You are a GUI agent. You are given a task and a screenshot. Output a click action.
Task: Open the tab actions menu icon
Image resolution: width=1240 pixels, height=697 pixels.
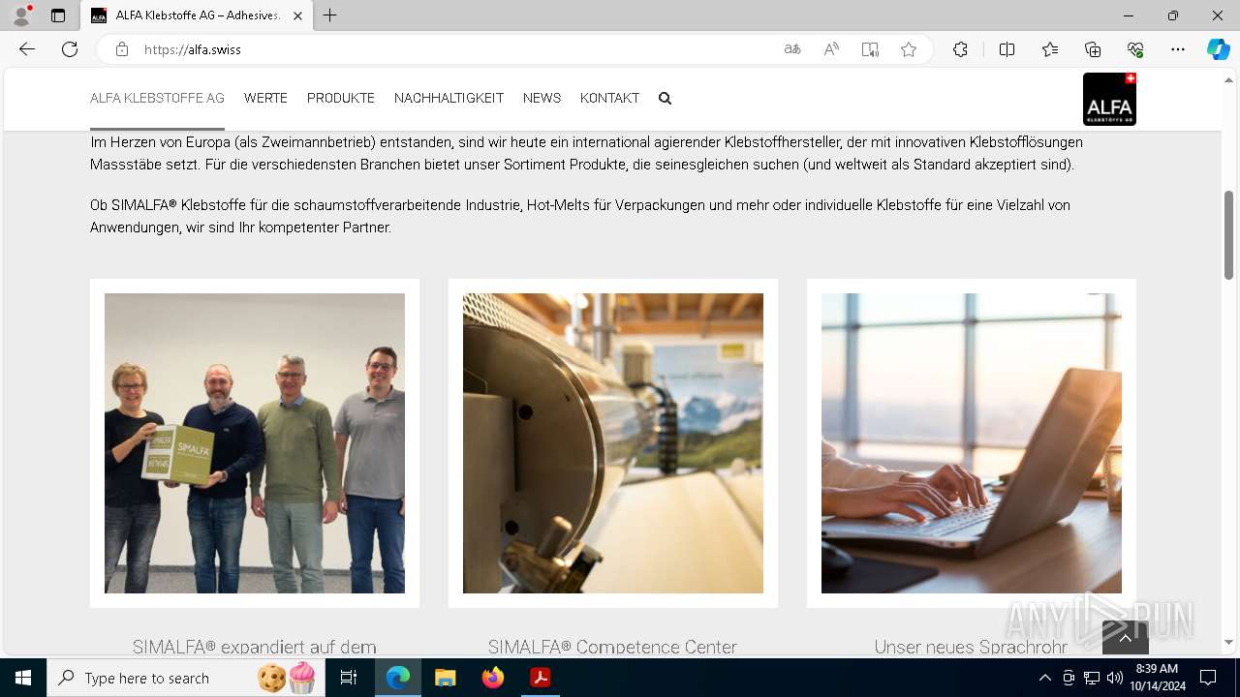pos(58,15)
